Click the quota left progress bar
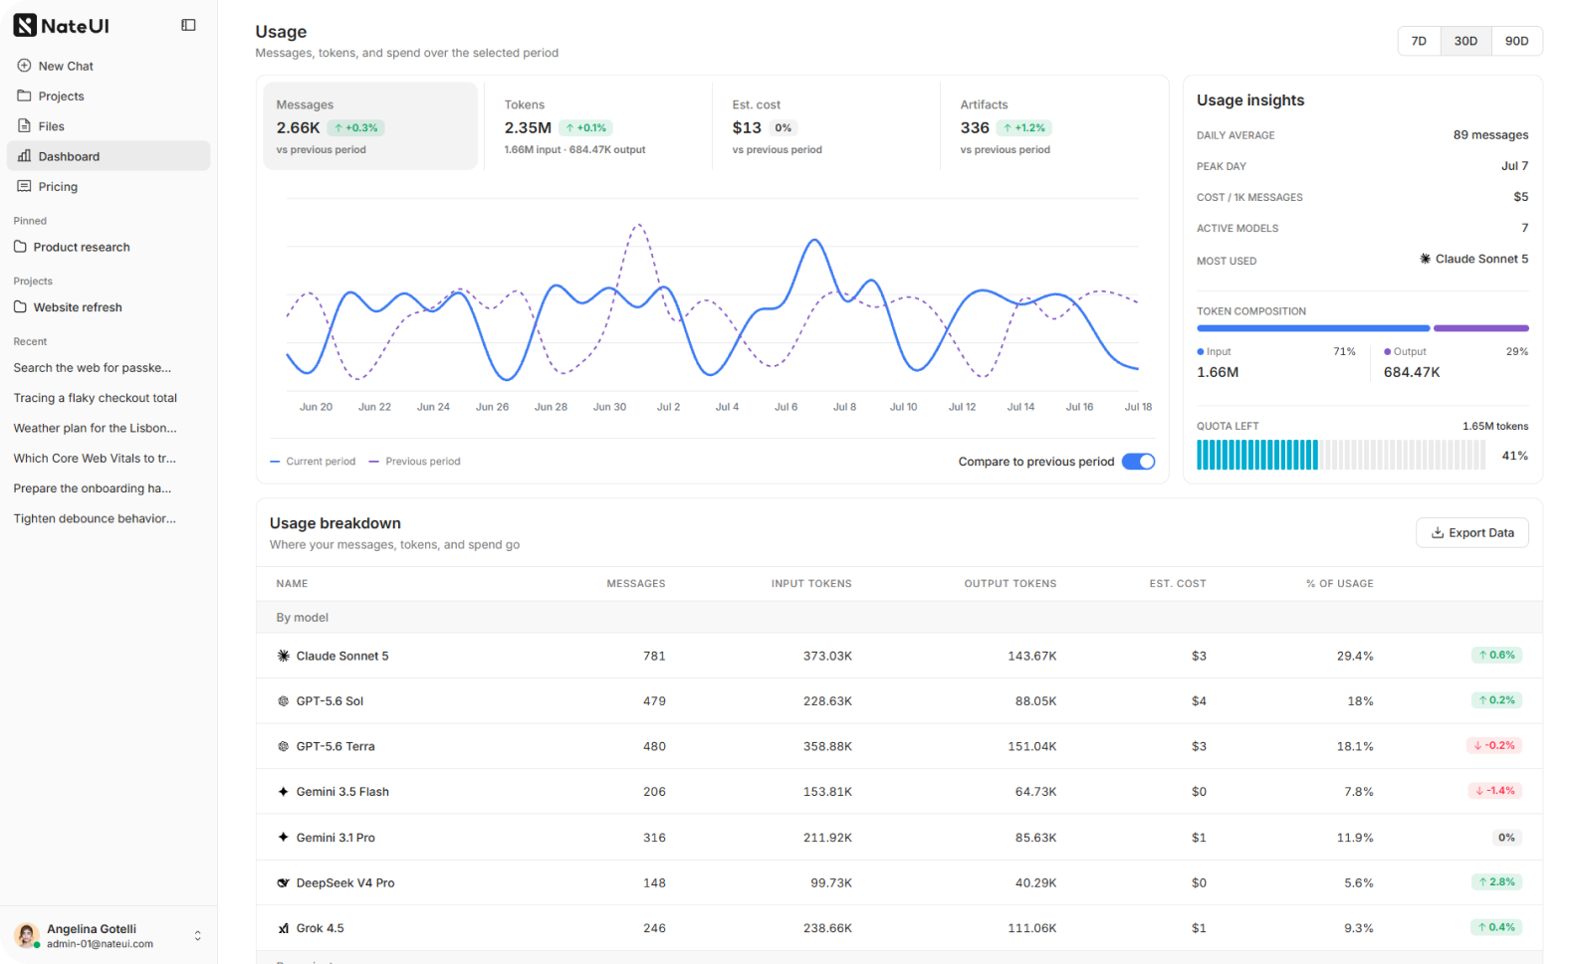 click(x=1341, y=455)
